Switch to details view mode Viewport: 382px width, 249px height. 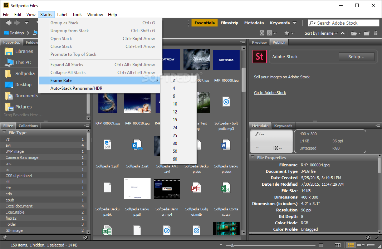pyautogui.click(x=361, y=245)
